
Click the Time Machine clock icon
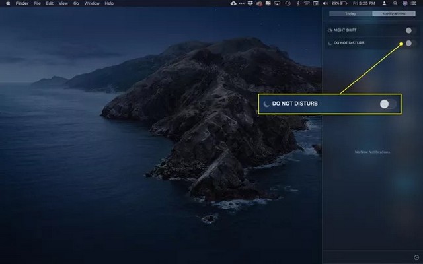pos(288,3)
